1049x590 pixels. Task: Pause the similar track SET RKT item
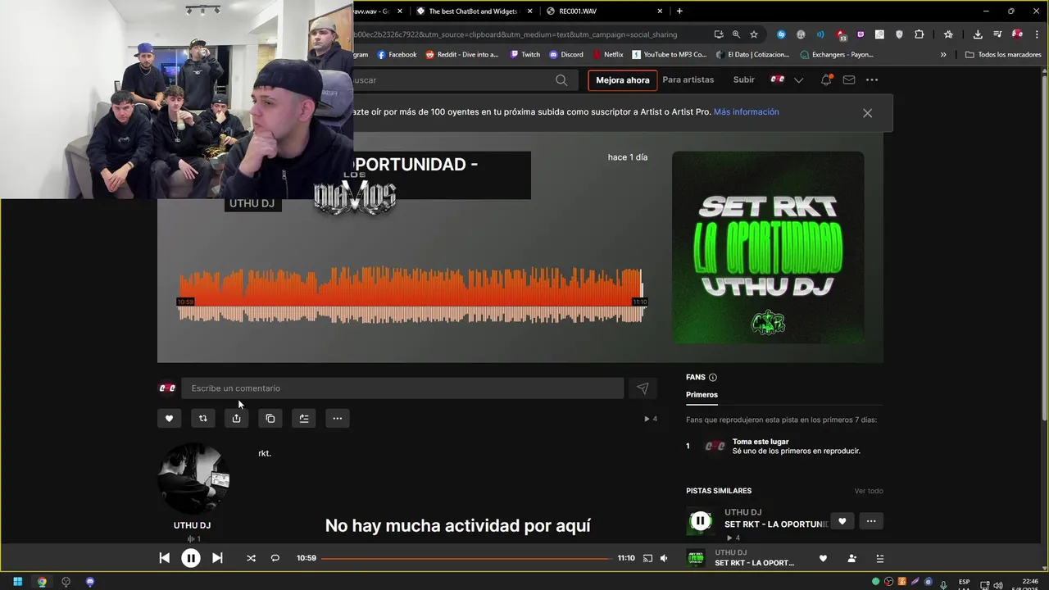point(700,520)
